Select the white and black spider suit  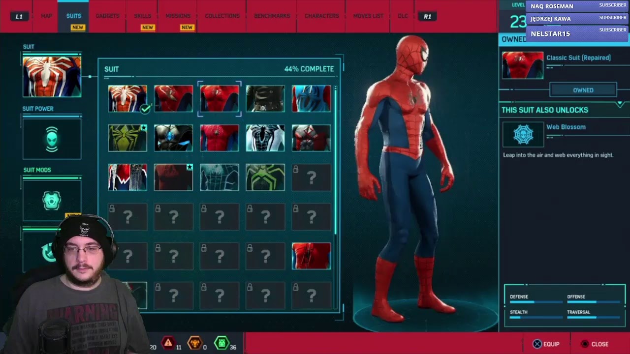point(265,138)
